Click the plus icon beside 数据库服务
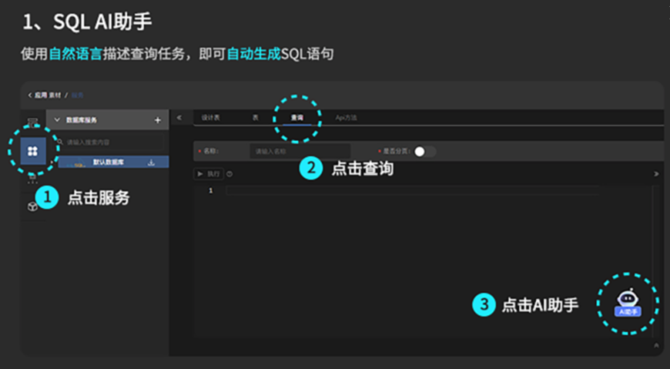This screenshot has height=369, width=670. [x=158, y=120]
